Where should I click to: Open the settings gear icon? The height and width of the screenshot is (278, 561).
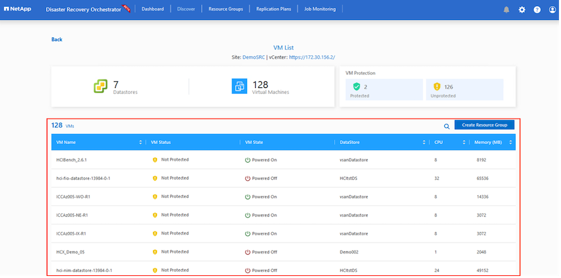[x=522, y=9]
